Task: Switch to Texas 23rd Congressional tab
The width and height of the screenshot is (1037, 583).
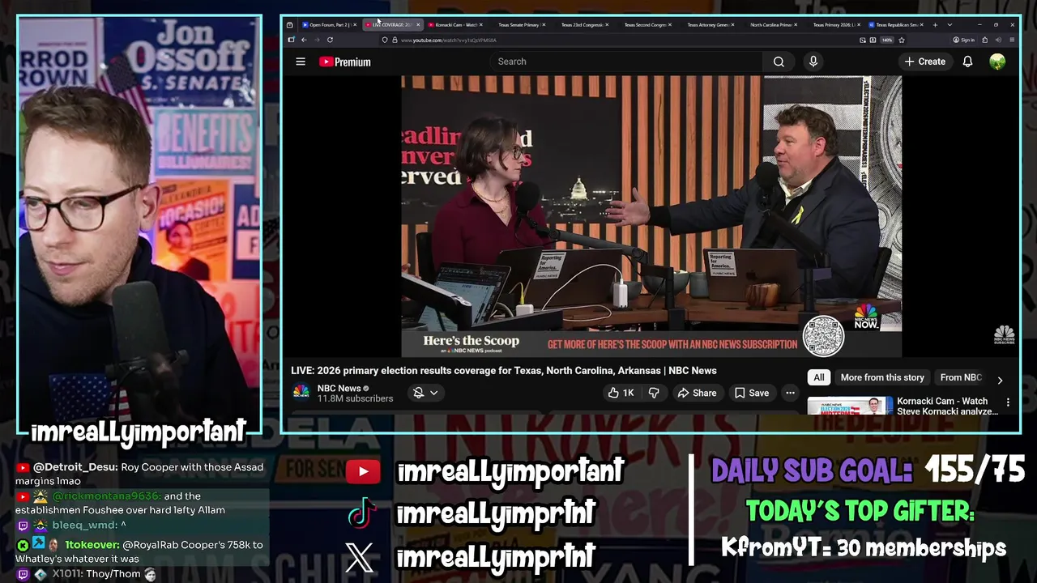Action: 583,25
